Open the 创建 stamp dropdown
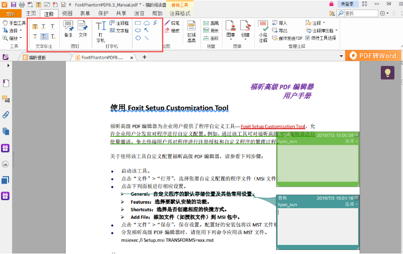This screenshot has height=254, width=403. click(x=245, y=39)
